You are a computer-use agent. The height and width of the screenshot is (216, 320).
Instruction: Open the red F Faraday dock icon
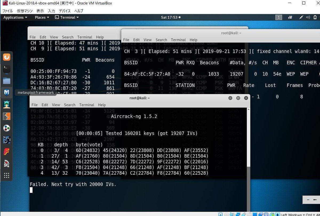(x=7, y=151)
